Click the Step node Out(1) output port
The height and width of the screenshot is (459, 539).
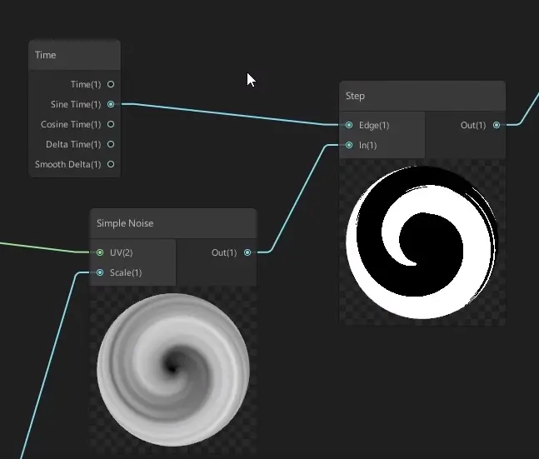497,125
